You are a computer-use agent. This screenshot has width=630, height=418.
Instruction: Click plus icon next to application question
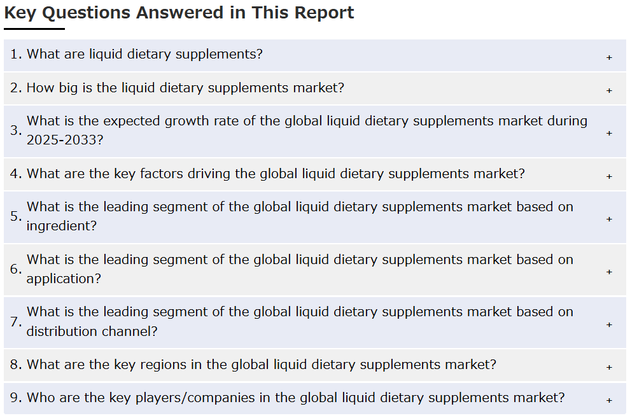pos(609,272)
